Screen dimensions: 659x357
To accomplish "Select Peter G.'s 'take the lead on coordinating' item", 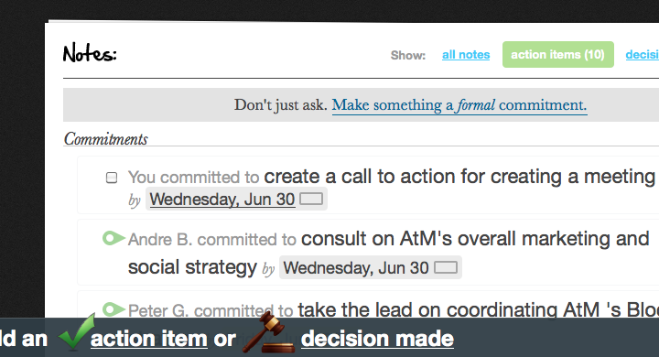I will pos(479,310).
